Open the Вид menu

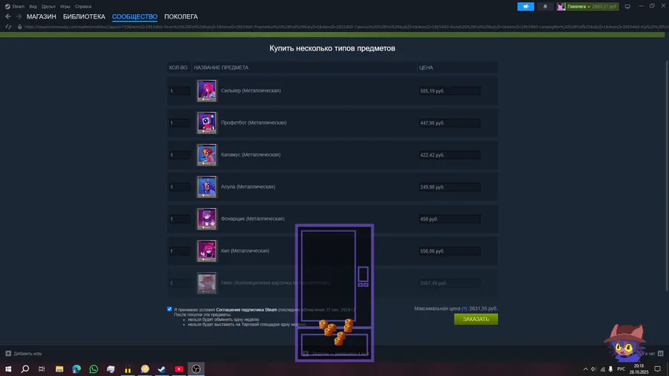[x=33, y=7]
